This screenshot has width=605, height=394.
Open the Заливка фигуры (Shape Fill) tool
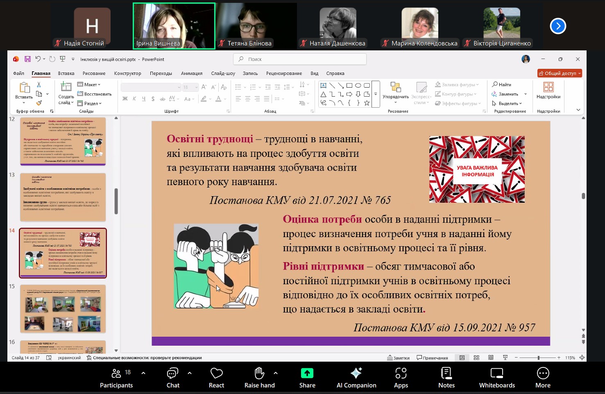pyautogui.click(x=439, y=84)
